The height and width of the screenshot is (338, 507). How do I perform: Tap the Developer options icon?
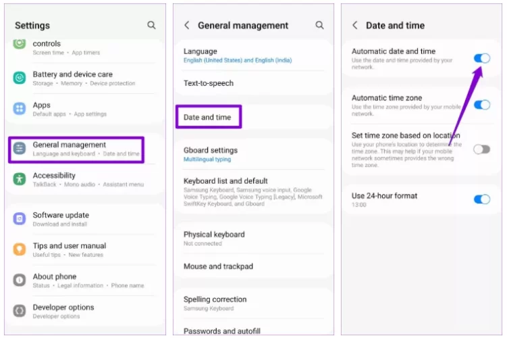[20, 311]
